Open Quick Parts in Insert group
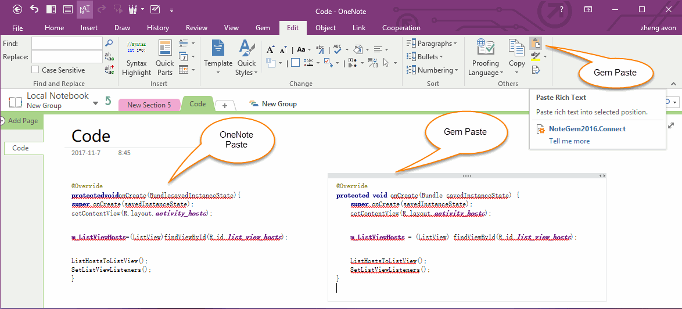This screenshot has height=309, width=682. (x=164, y=58)
